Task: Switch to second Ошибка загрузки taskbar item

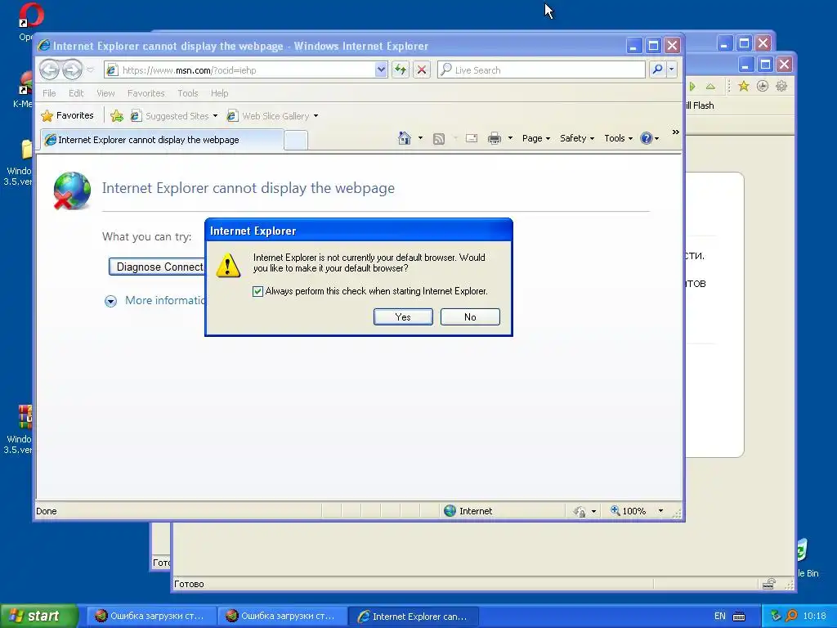Action: tap(282, 617)
